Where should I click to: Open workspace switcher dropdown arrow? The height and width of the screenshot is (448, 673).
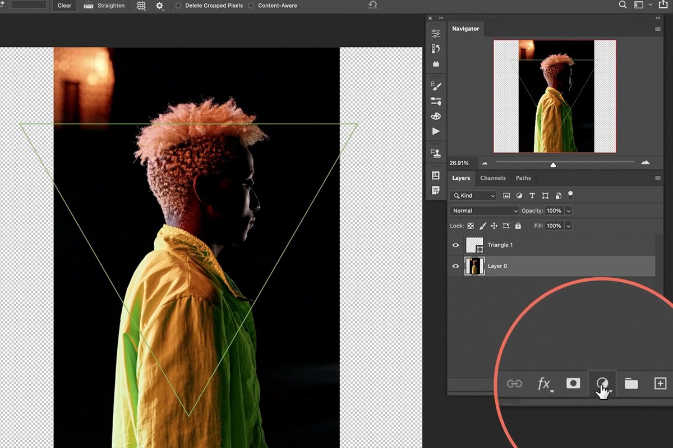click(x=651, y=5)
